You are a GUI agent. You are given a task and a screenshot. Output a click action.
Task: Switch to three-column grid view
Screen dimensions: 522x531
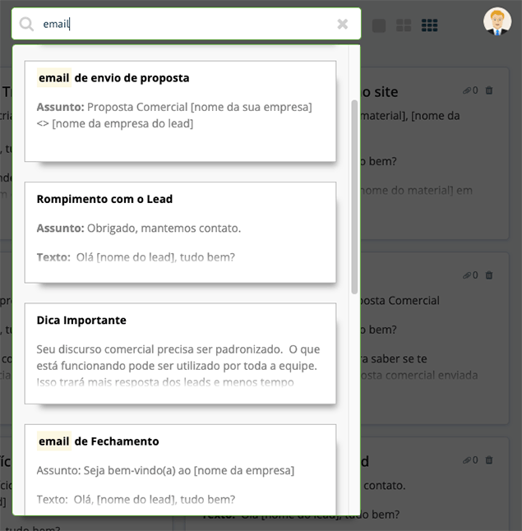click(x=430, y=25)
